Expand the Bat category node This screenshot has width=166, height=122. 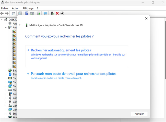pos(6,71)
